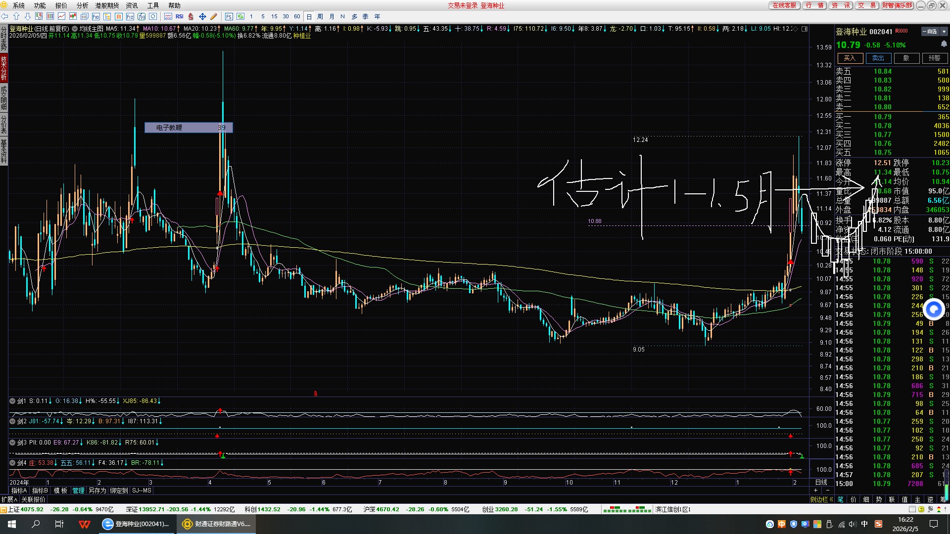950x534 pixels.
Task: Open the f(x) formula icon
Action: coord(142,16)
